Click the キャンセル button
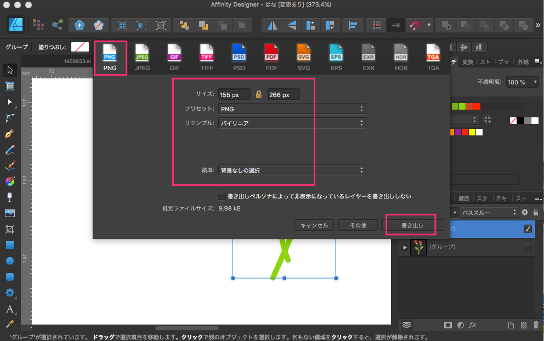Viewport: 544px width, 341px height. pos(314,225)
